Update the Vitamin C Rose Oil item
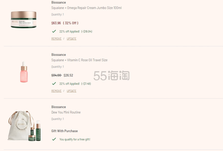This screenshot has width=223, height=151. [72, 91]
